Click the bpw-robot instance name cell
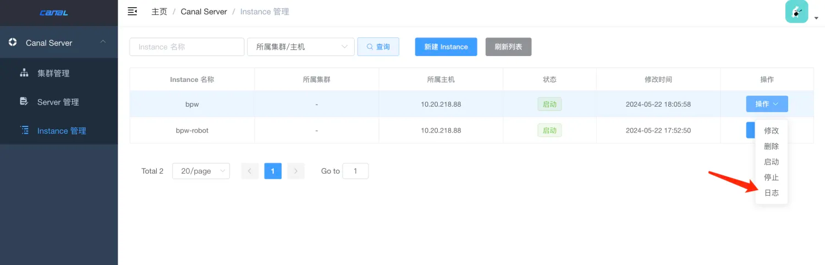Image resolution: width=825 pixels, height=265 pixels. click(192, 130)
